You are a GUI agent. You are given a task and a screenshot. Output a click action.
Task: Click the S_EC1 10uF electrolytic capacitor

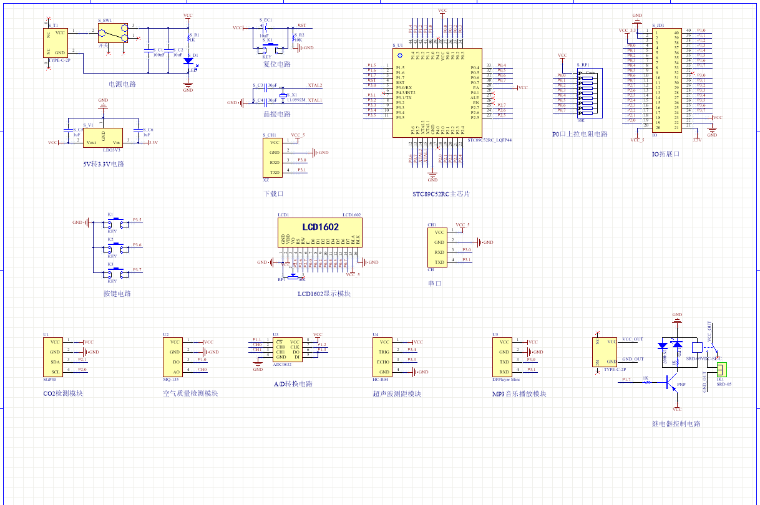(264, 27)
